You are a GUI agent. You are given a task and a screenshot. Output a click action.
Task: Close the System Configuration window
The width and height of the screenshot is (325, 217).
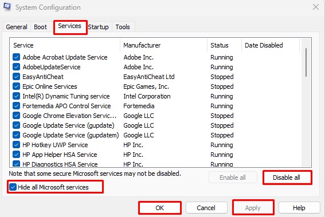coord(316,7)
